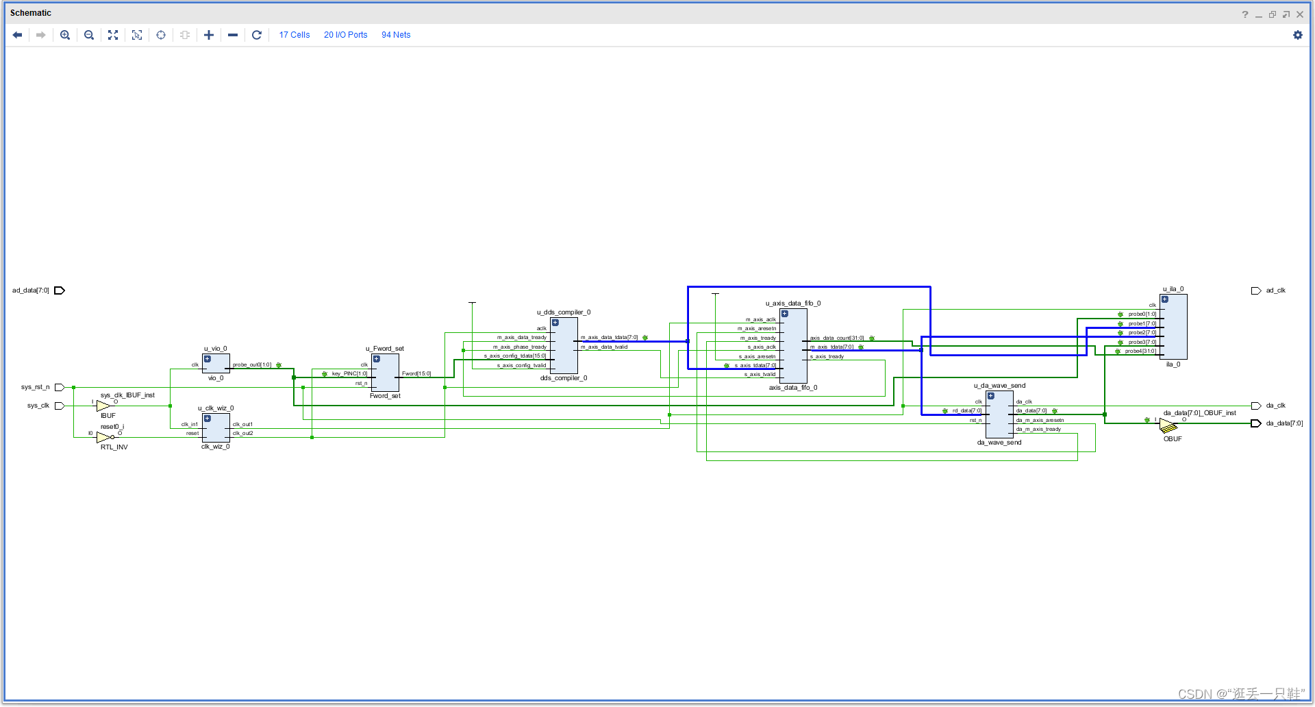The image size is (1315, 707).
Task: Select the probe0[1:0] pin on ila_0
Action: click(x=1142, y=314)
